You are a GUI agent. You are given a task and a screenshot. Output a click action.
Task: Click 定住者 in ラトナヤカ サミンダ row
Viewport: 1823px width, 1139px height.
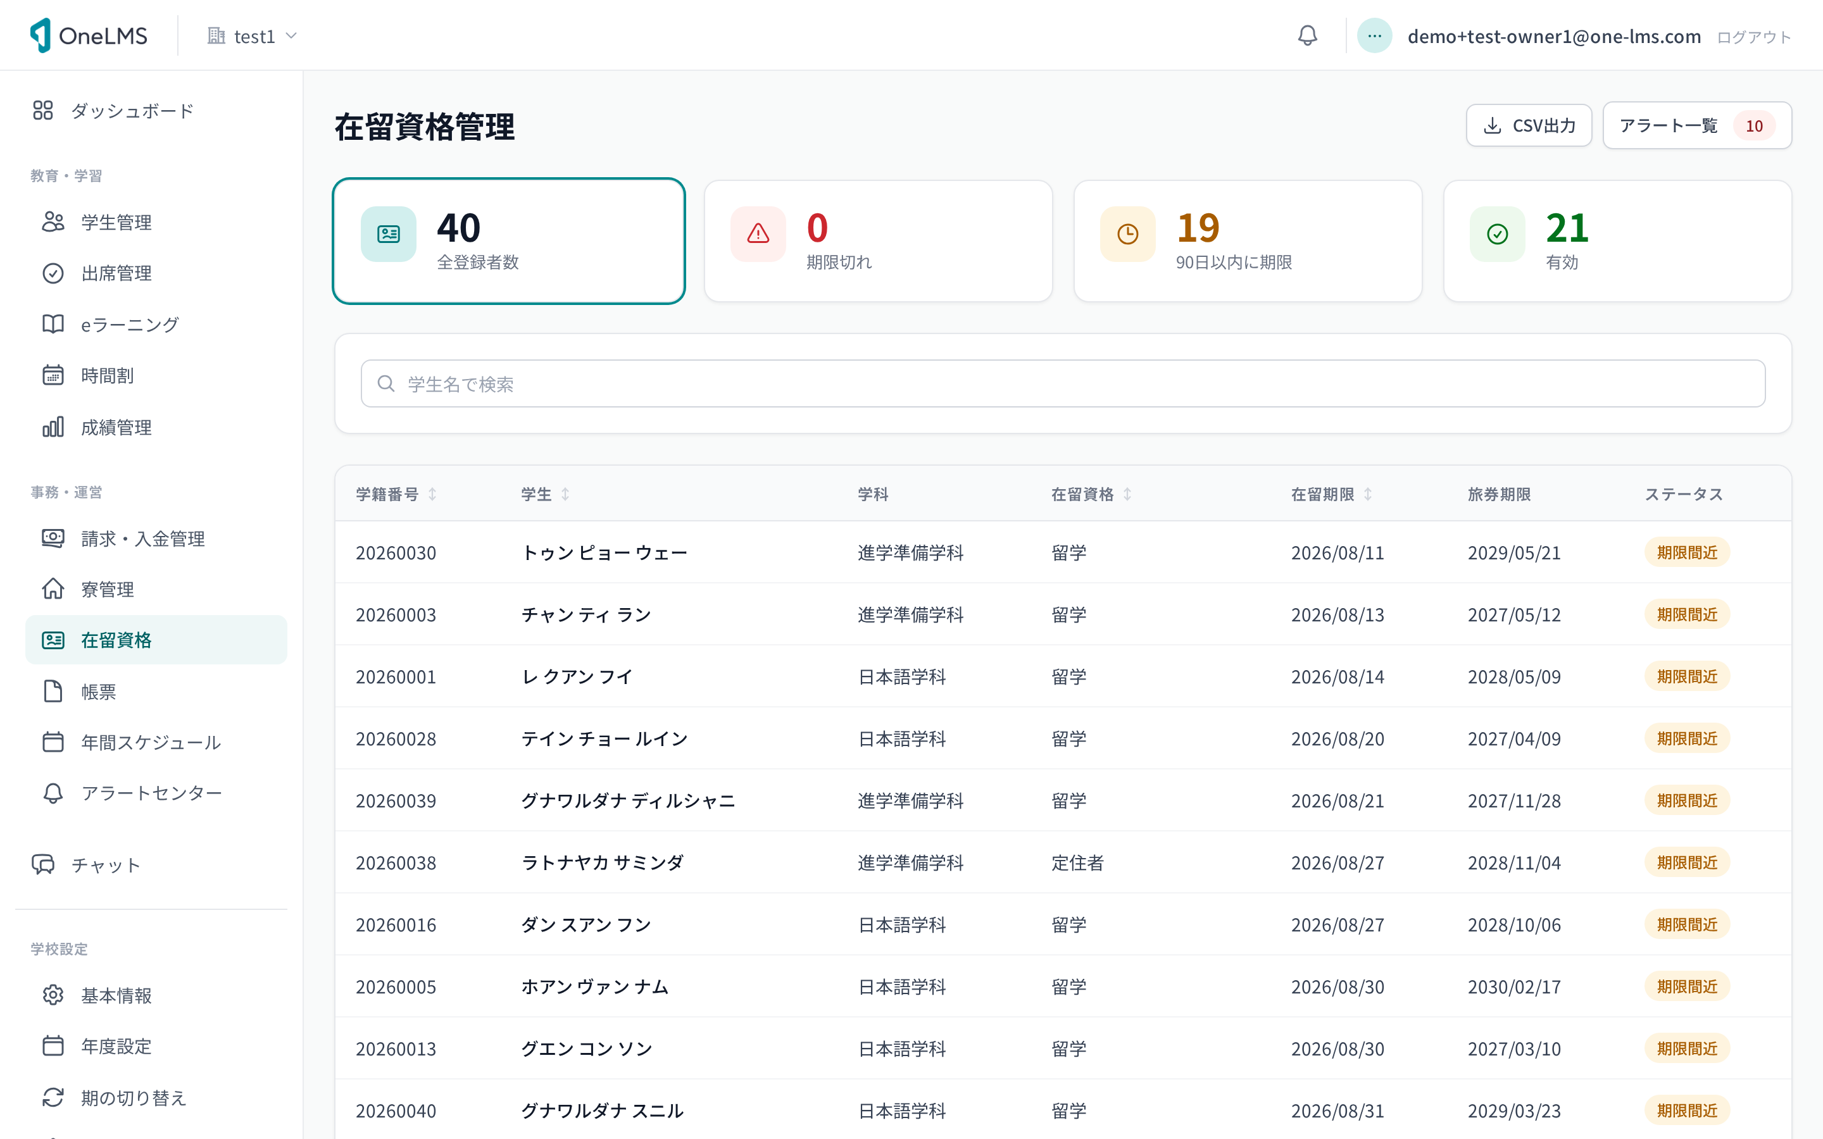coord(1077,862)
